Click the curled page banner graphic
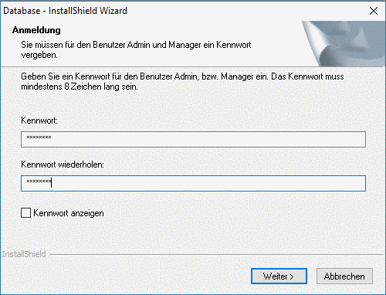 coord(344,44)
